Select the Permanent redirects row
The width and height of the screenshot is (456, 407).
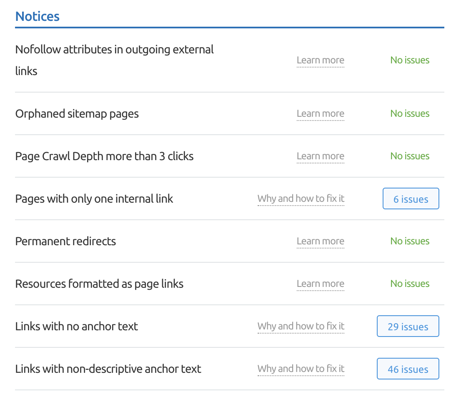pos(65,241)
